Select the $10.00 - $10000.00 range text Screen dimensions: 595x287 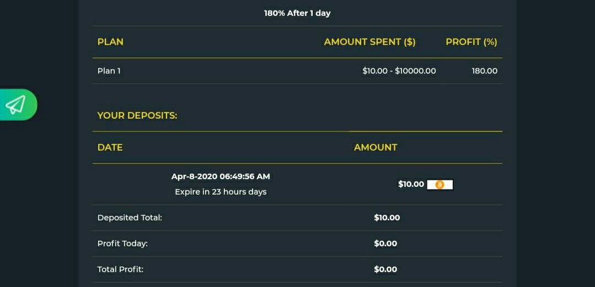click(399, 71)
